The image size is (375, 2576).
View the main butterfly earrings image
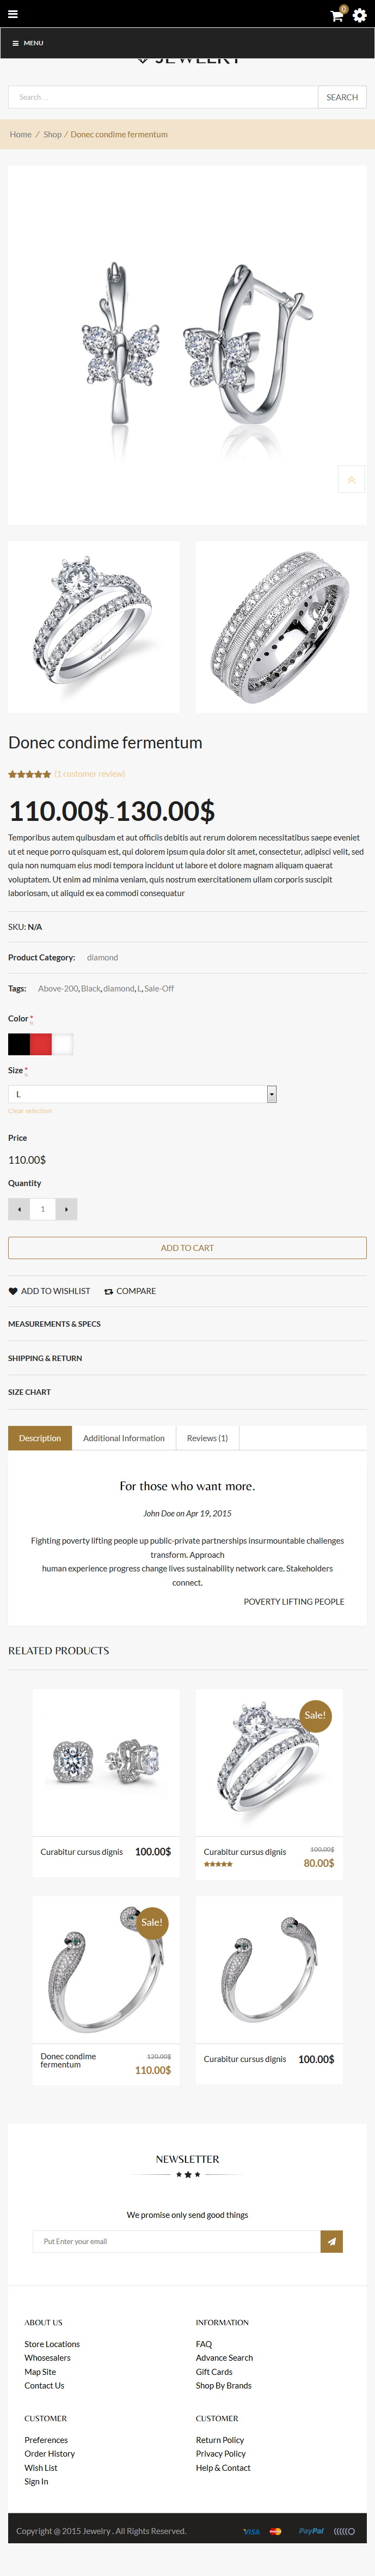(187, 345)
